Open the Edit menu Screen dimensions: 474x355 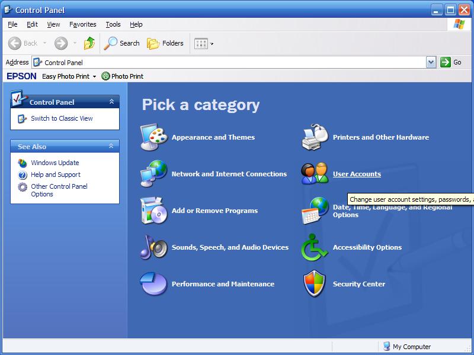point(32,24)
